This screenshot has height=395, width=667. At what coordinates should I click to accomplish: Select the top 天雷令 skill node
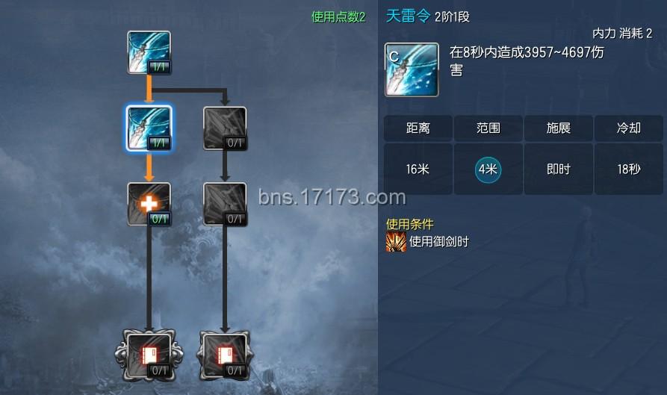149,52
